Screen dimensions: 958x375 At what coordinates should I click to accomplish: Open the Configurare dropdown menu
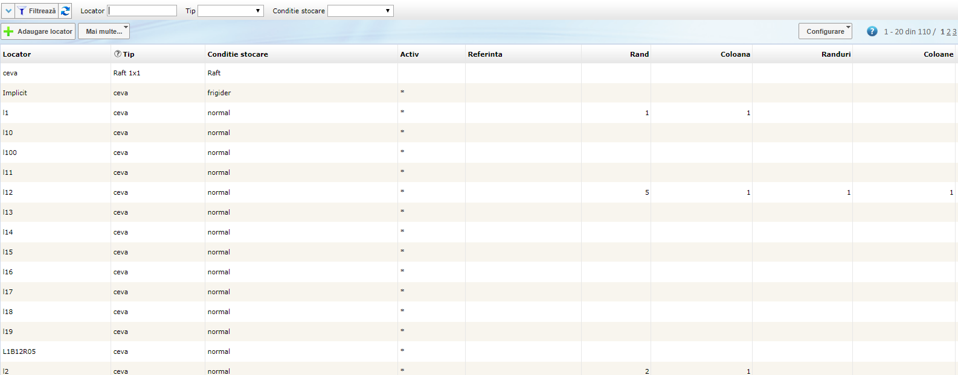[x=825, y=31]
